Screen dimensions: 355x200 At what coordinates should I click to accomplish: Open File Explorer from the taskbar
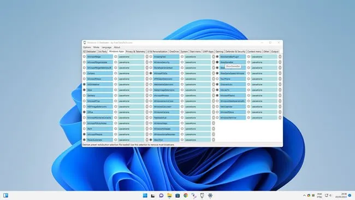tap(169, 196)
